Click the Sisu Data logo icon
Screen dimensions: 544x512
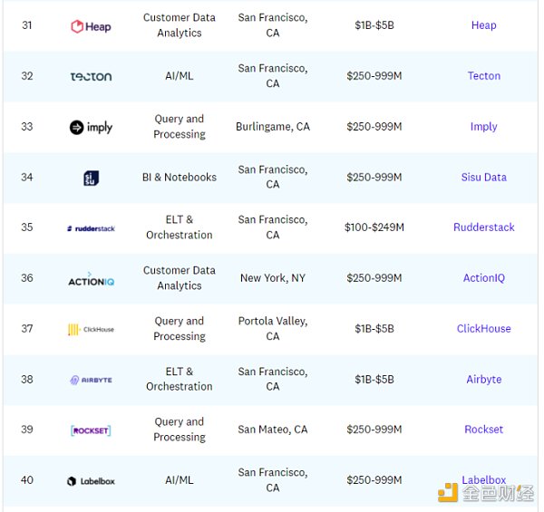coord(91,178)
